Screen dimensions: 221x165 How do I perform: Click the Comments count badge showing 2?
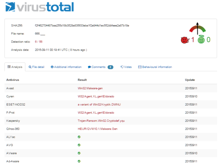[110, 67]
